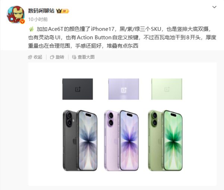The height and width of the screenshot is (190, 224).
Task: Open the 数码闲聊站 profile avatar
Action: pos(16,15)
